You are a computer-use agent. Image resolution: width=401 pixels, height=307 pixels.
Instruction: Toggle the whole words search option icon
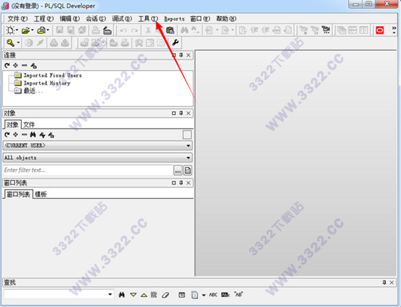click(x=225, y=295)
